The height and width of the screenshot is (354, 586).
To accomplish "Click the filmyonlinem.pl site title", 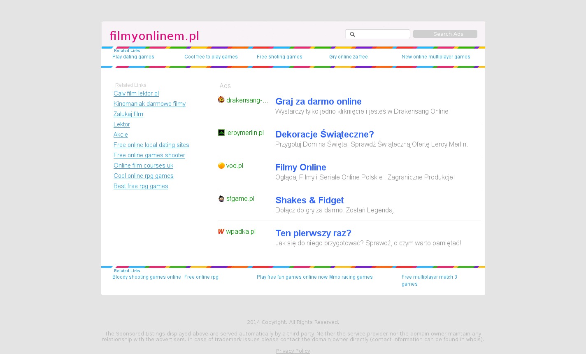I will 154,36.
